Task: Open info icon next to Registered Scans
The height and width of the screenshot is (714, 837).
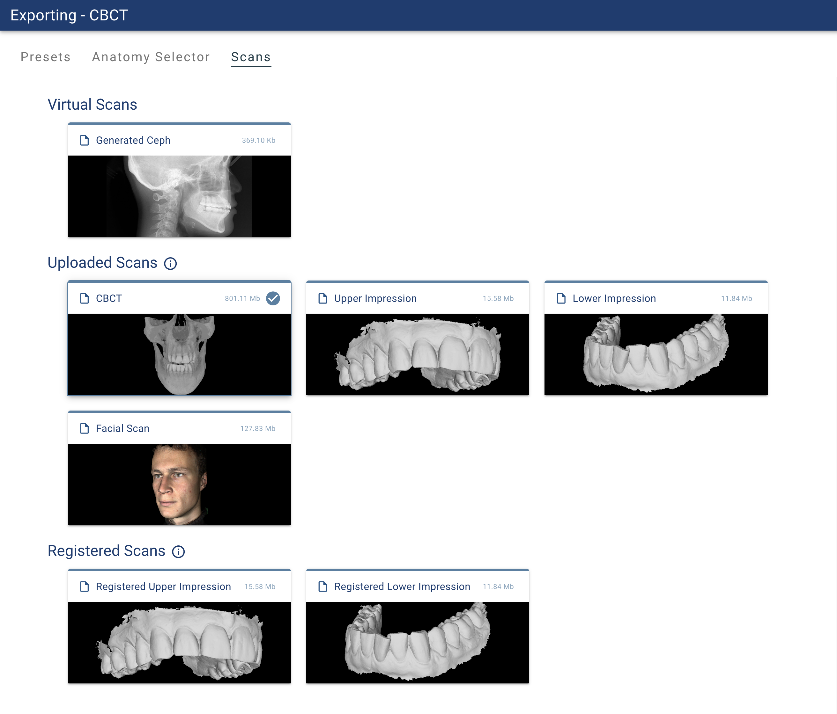Action: point(178,552)
